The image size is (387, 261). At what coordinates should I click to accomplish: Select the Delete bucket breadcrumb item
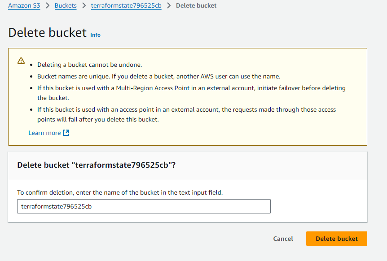tap(196, 5)
